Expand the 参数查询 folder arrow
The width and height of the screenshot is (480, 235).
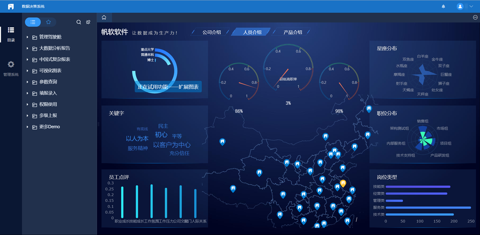tap(27, 82)
